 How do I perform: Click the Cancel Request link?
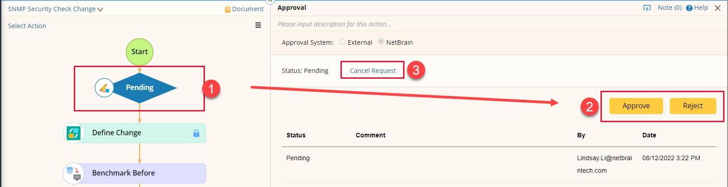click(x=373, y=71)
